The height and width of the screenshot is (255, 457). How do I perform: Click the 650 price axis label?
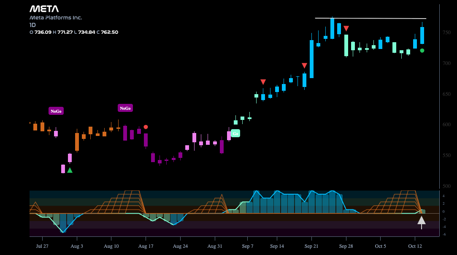(x=446, y=94)
